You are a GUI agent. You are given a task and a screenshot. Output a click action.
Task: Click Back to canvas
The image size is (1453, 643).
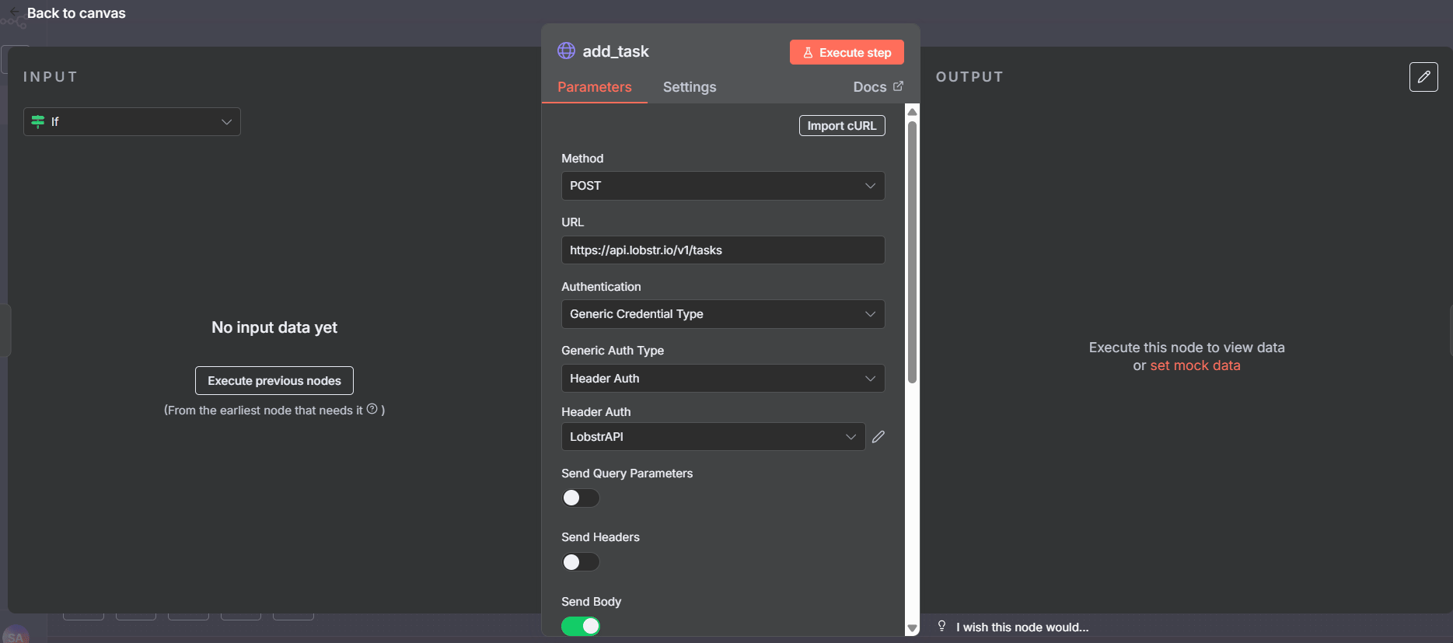coord(76,13)
